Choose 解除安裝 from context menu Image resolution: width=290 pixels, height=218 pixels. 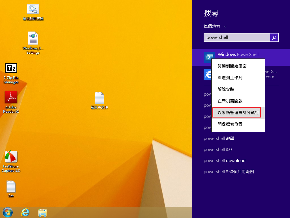[x=238, y=89]
